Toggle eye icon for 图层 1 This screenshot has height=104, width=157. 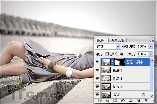(x=97, y=86)
